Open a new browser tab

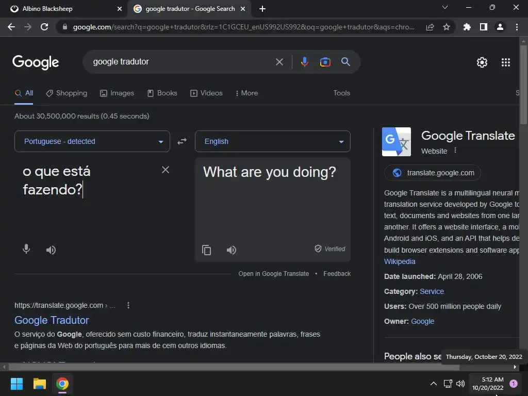click(x=262, y=9)
